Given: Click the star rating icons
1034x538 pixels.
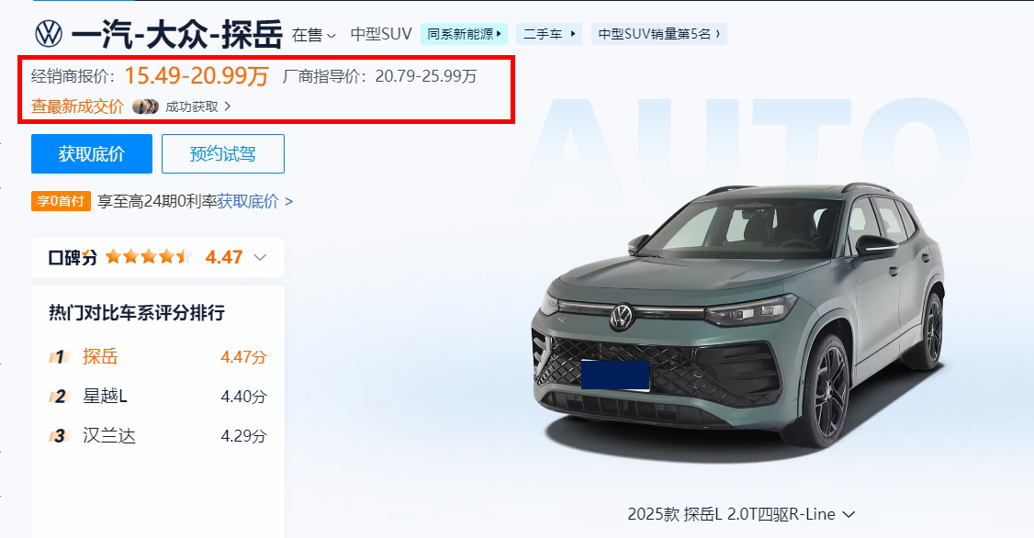Looking at the screenshot, I should [149, 256].
